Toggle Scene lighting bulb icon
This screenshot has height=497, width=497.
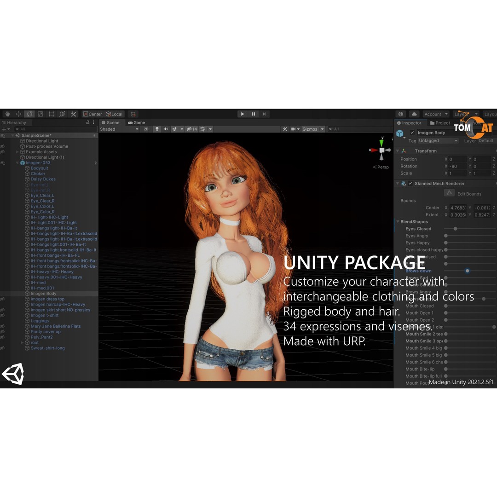(x=157, y=129)
